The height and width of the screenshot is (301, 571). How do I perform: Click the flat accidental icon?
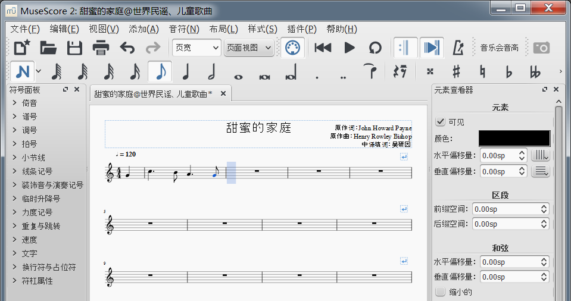coord(508,72)
